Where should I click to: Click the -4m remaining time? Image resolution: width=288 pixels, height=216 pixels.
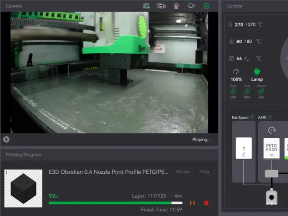pos(177,196)
